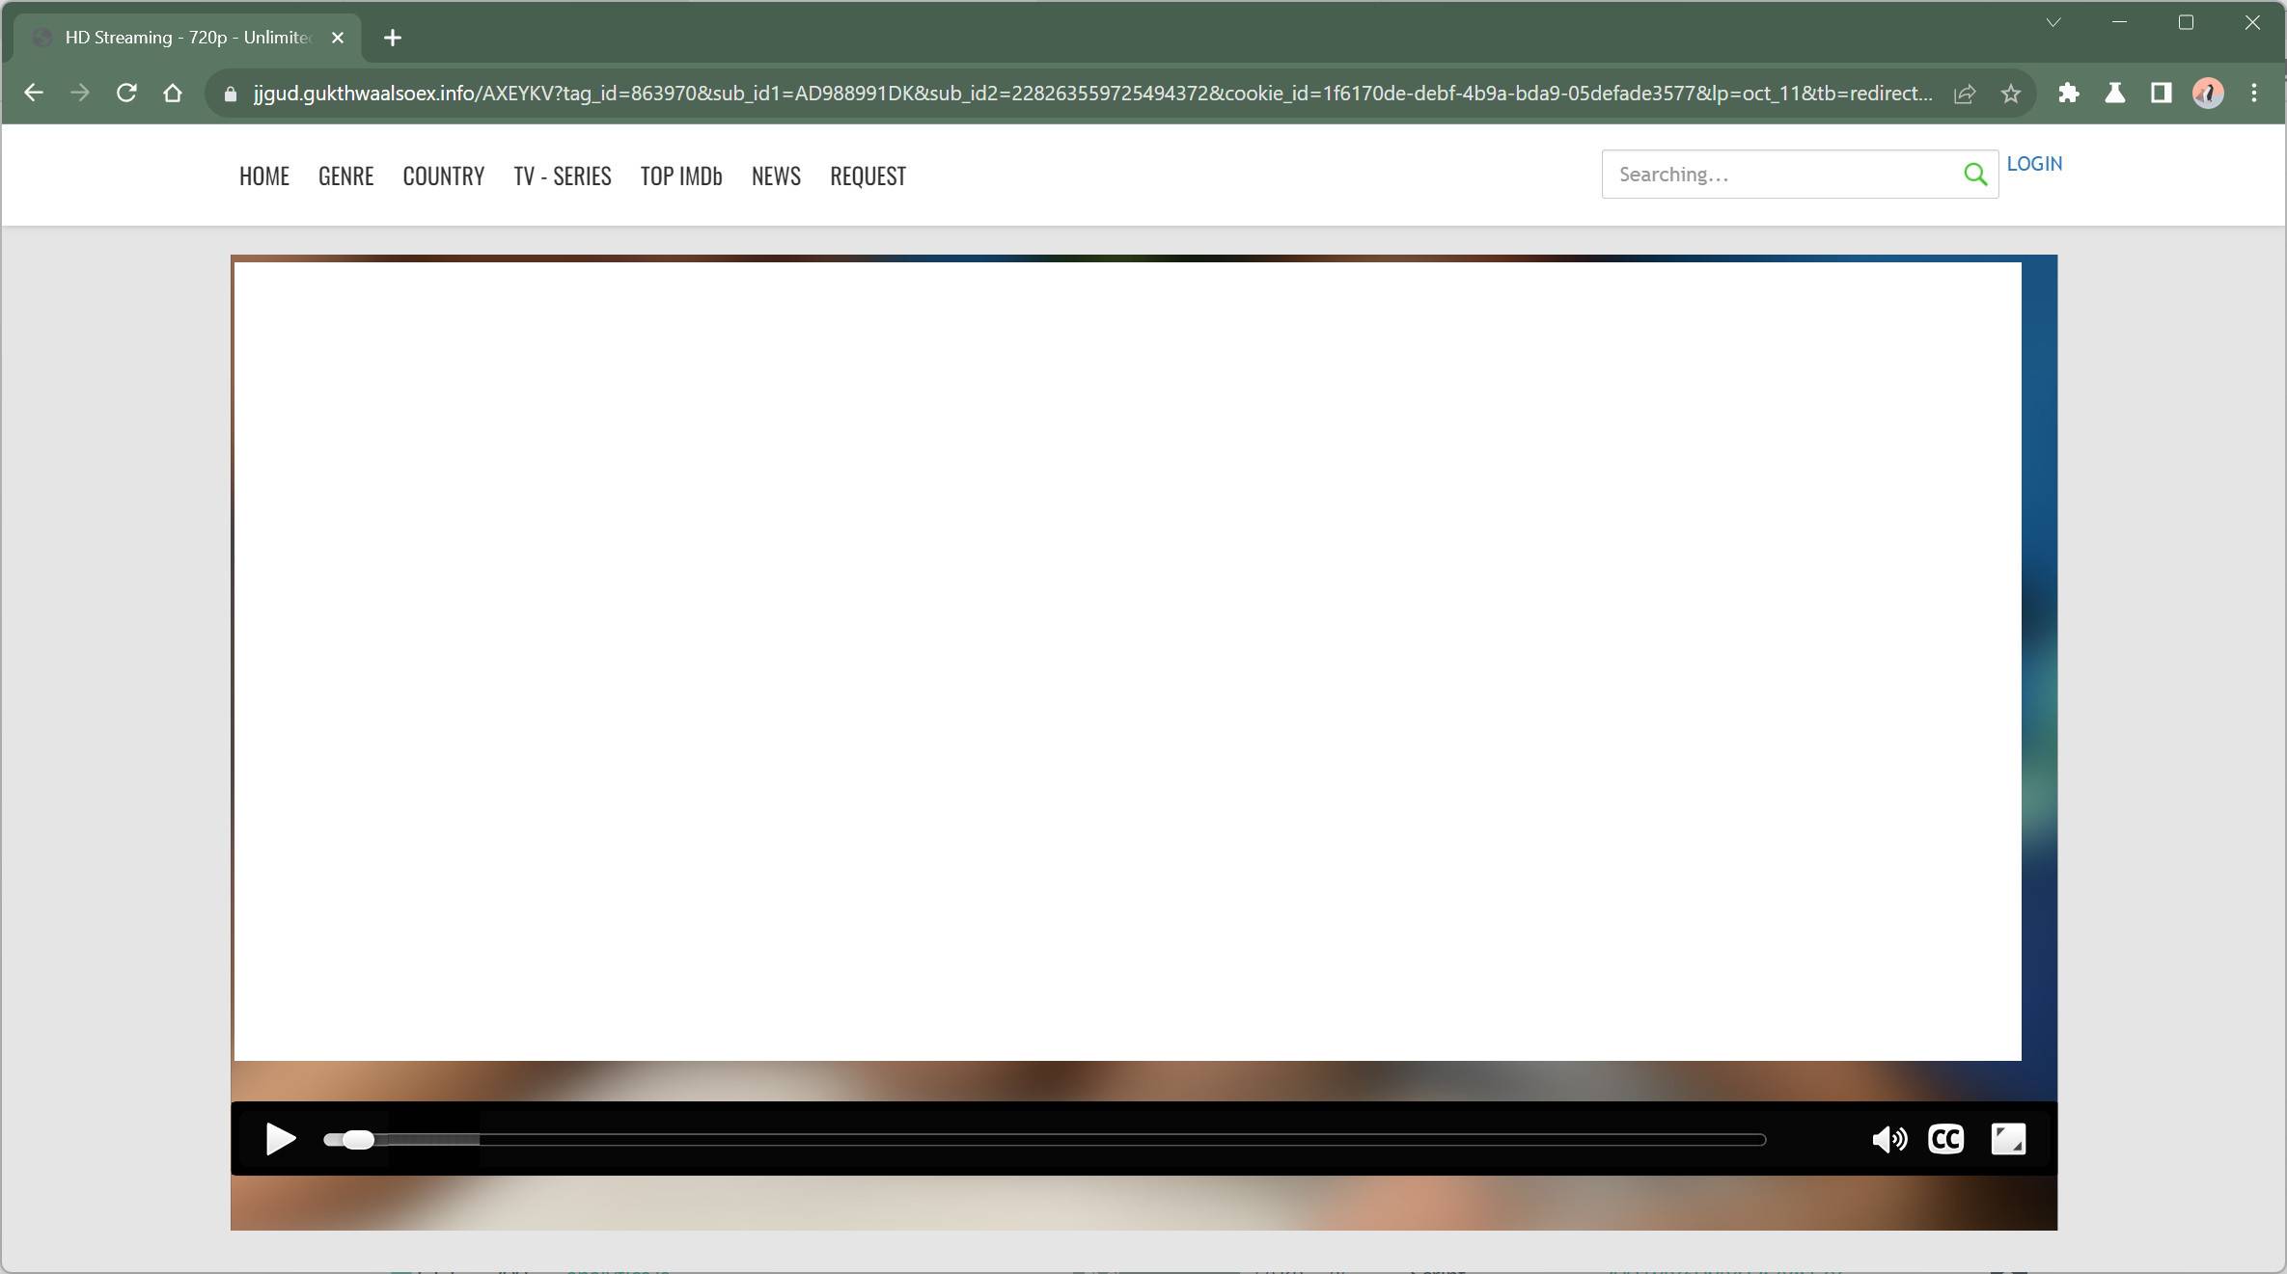Image resolution: width=2287 pixels, height=1274 pixels.
Task: Open the TOP IMDb page
Action: pyautogui.click(x=681, y=176)
